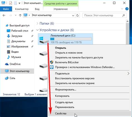The width and height of the screenshot is (132, 117).
Task: Click the New folder icon in the quick access toolbar
Action: pyautogui.click(x=15, y=3)
